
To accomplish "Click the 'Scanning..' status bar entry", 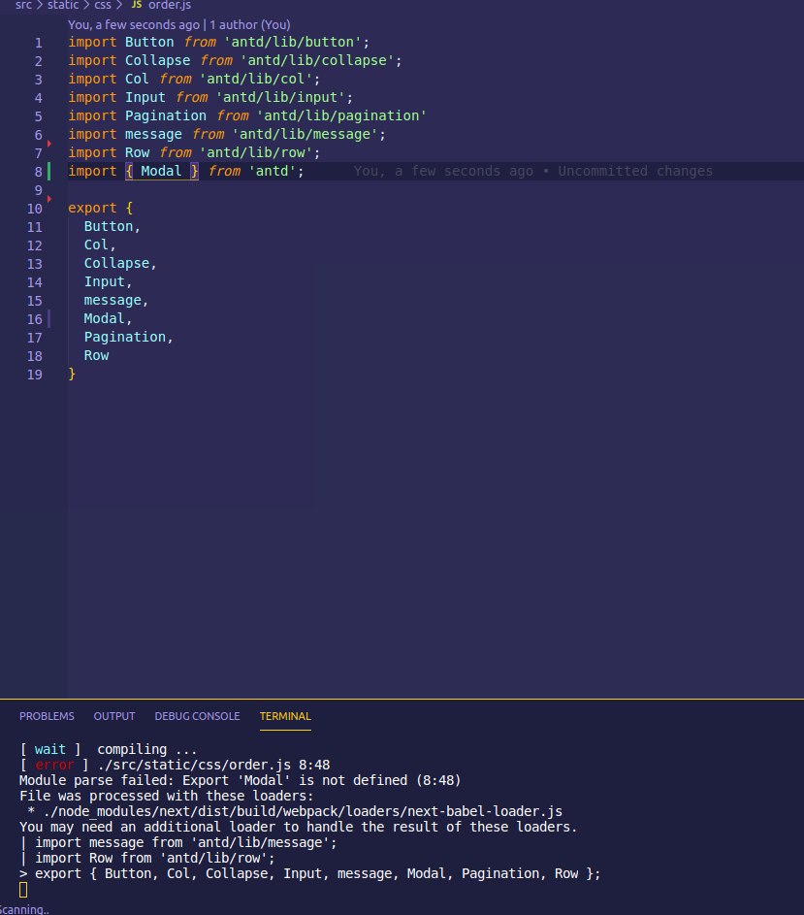I will click(24, 909).
